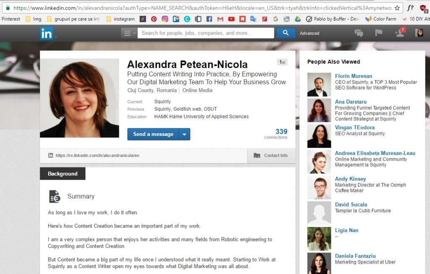Viewport: 430px width, 274px height.
Task: Open the add connections icon with badge
Action: point(400,33)
